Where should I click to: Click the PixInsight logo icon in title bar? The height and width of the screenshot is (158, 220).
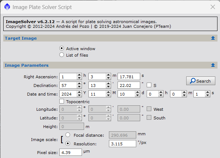[7, 7]
